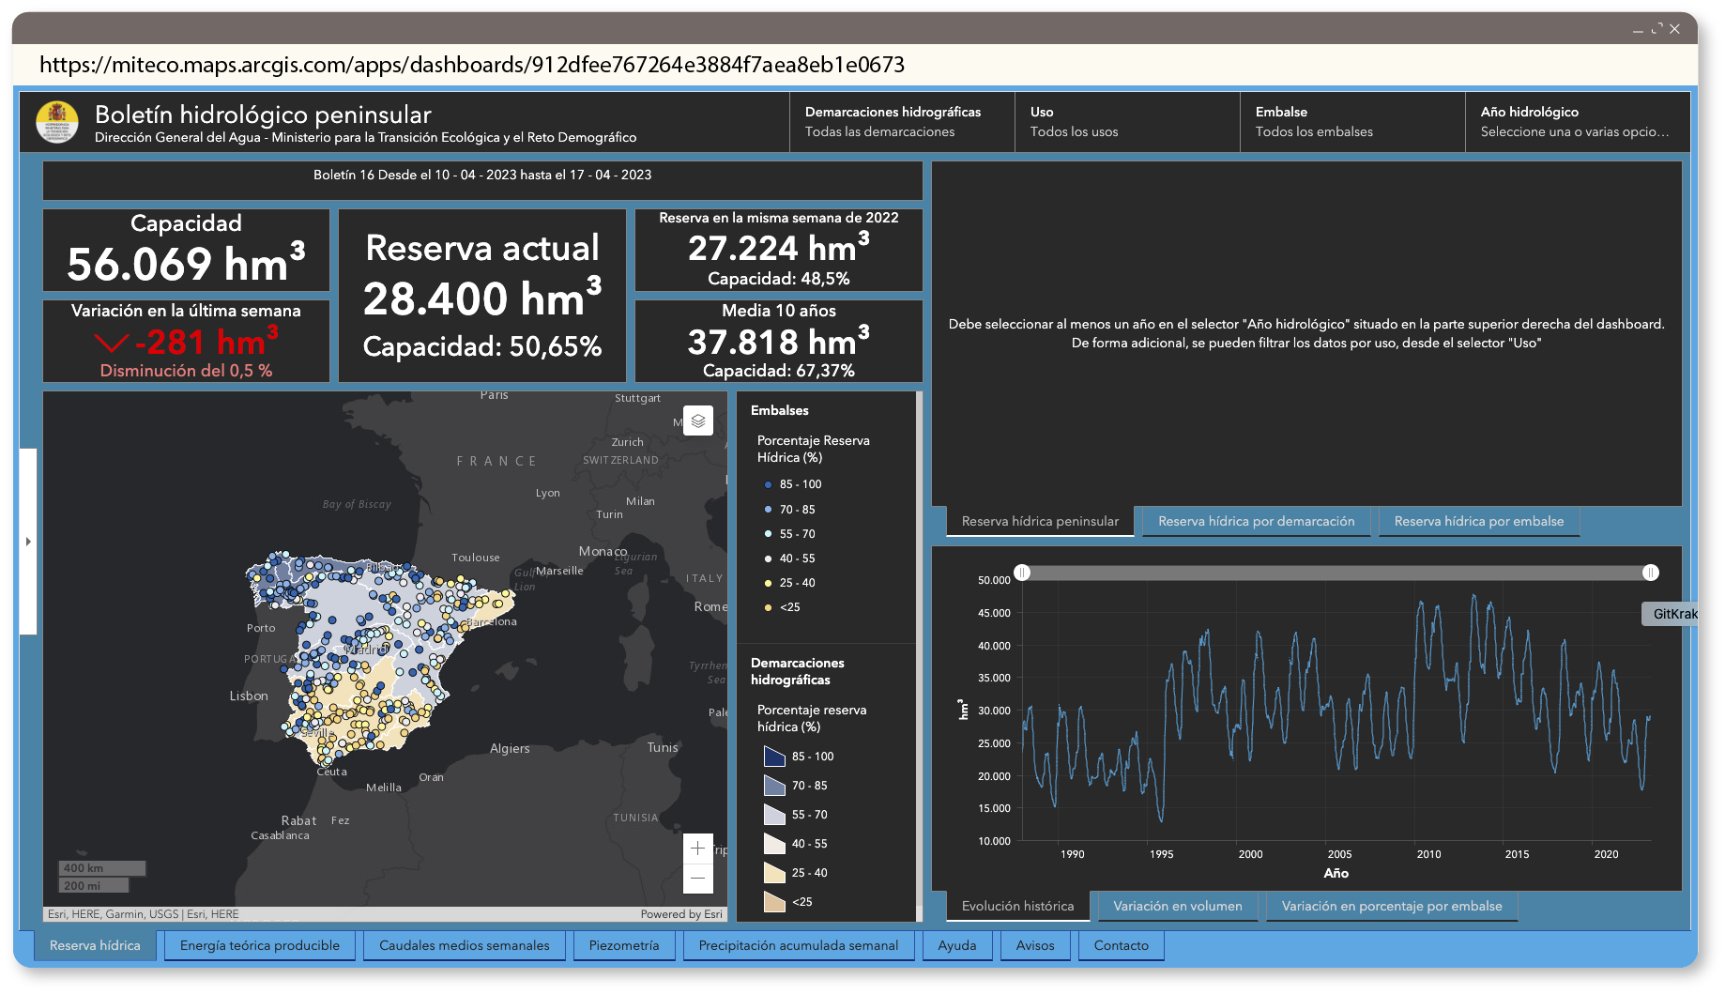Screen dimensions: 1725x994
Task: Zoom in on the map
Action: coord(697,849)
